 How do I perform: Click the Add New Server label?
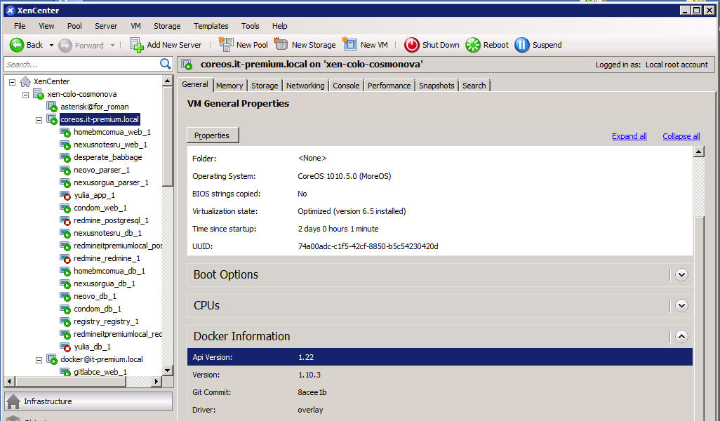pos(174,45)
